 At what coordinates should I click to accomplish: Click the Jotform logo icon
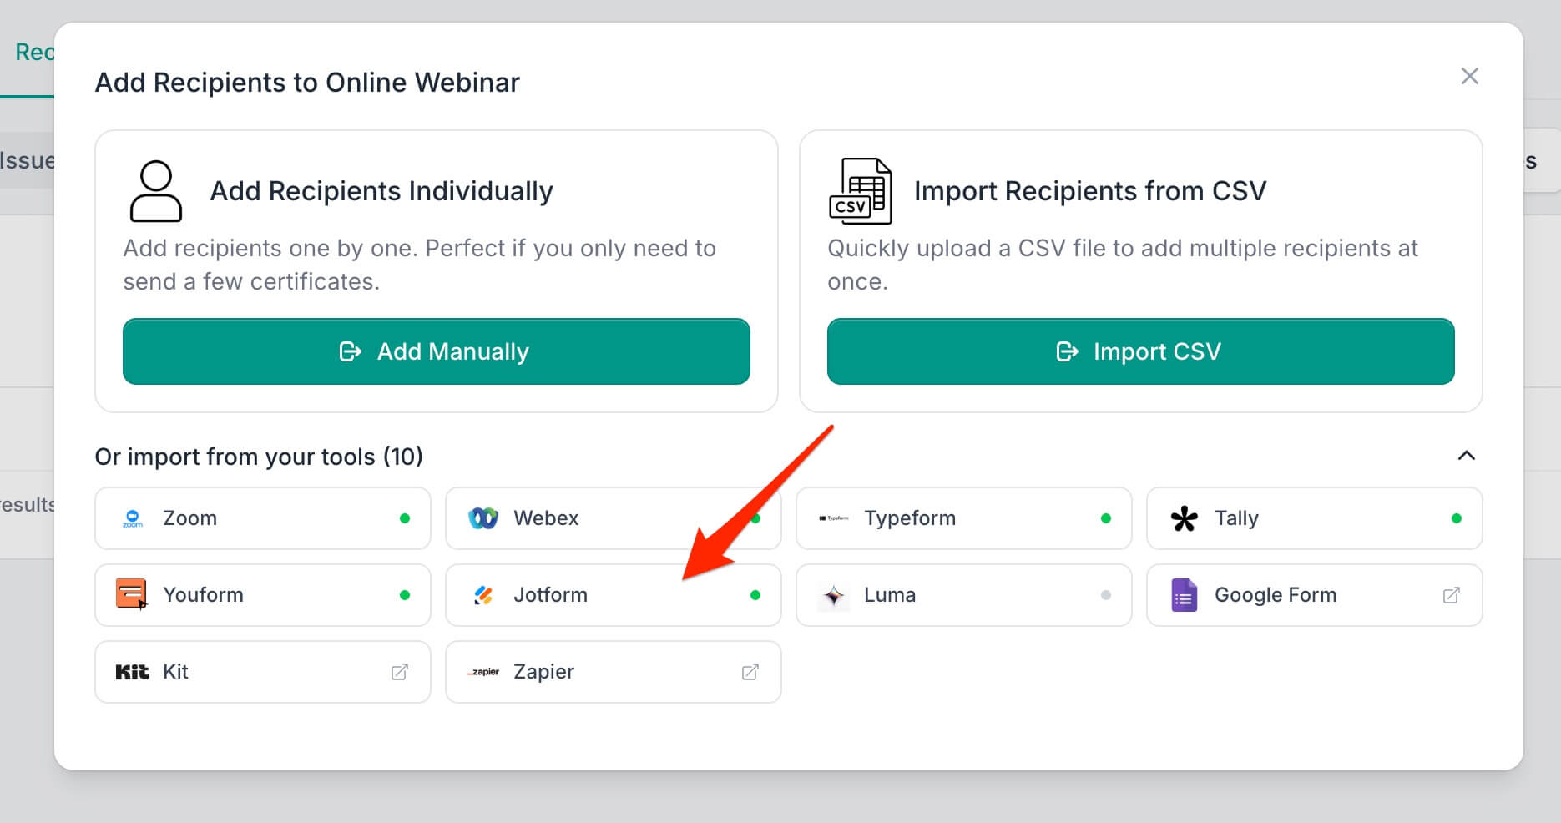point(483,595)
